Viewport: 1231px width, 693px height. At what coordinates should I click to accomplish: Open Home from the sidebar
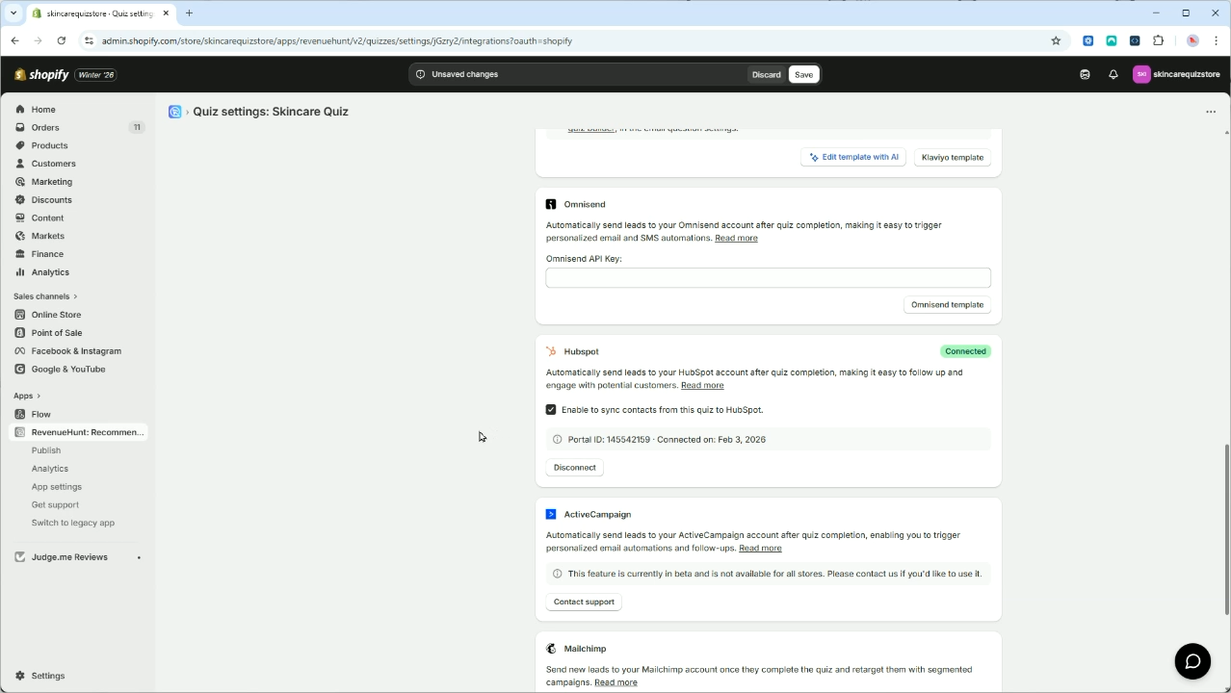point(42,109)
